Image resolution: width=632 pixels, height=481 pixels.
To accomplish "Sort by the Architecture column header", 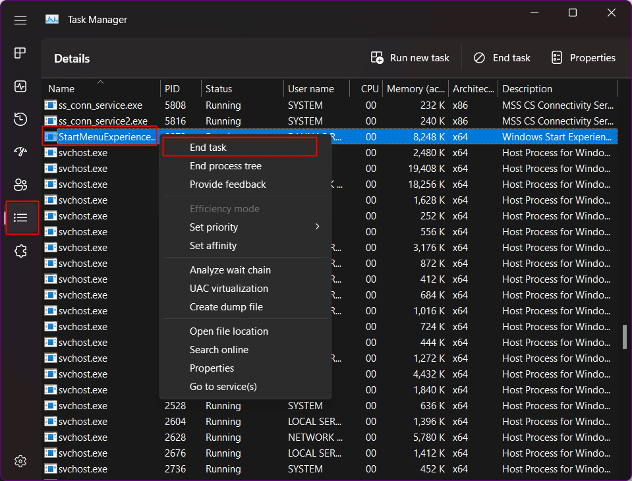I will (x=473, y=89).
